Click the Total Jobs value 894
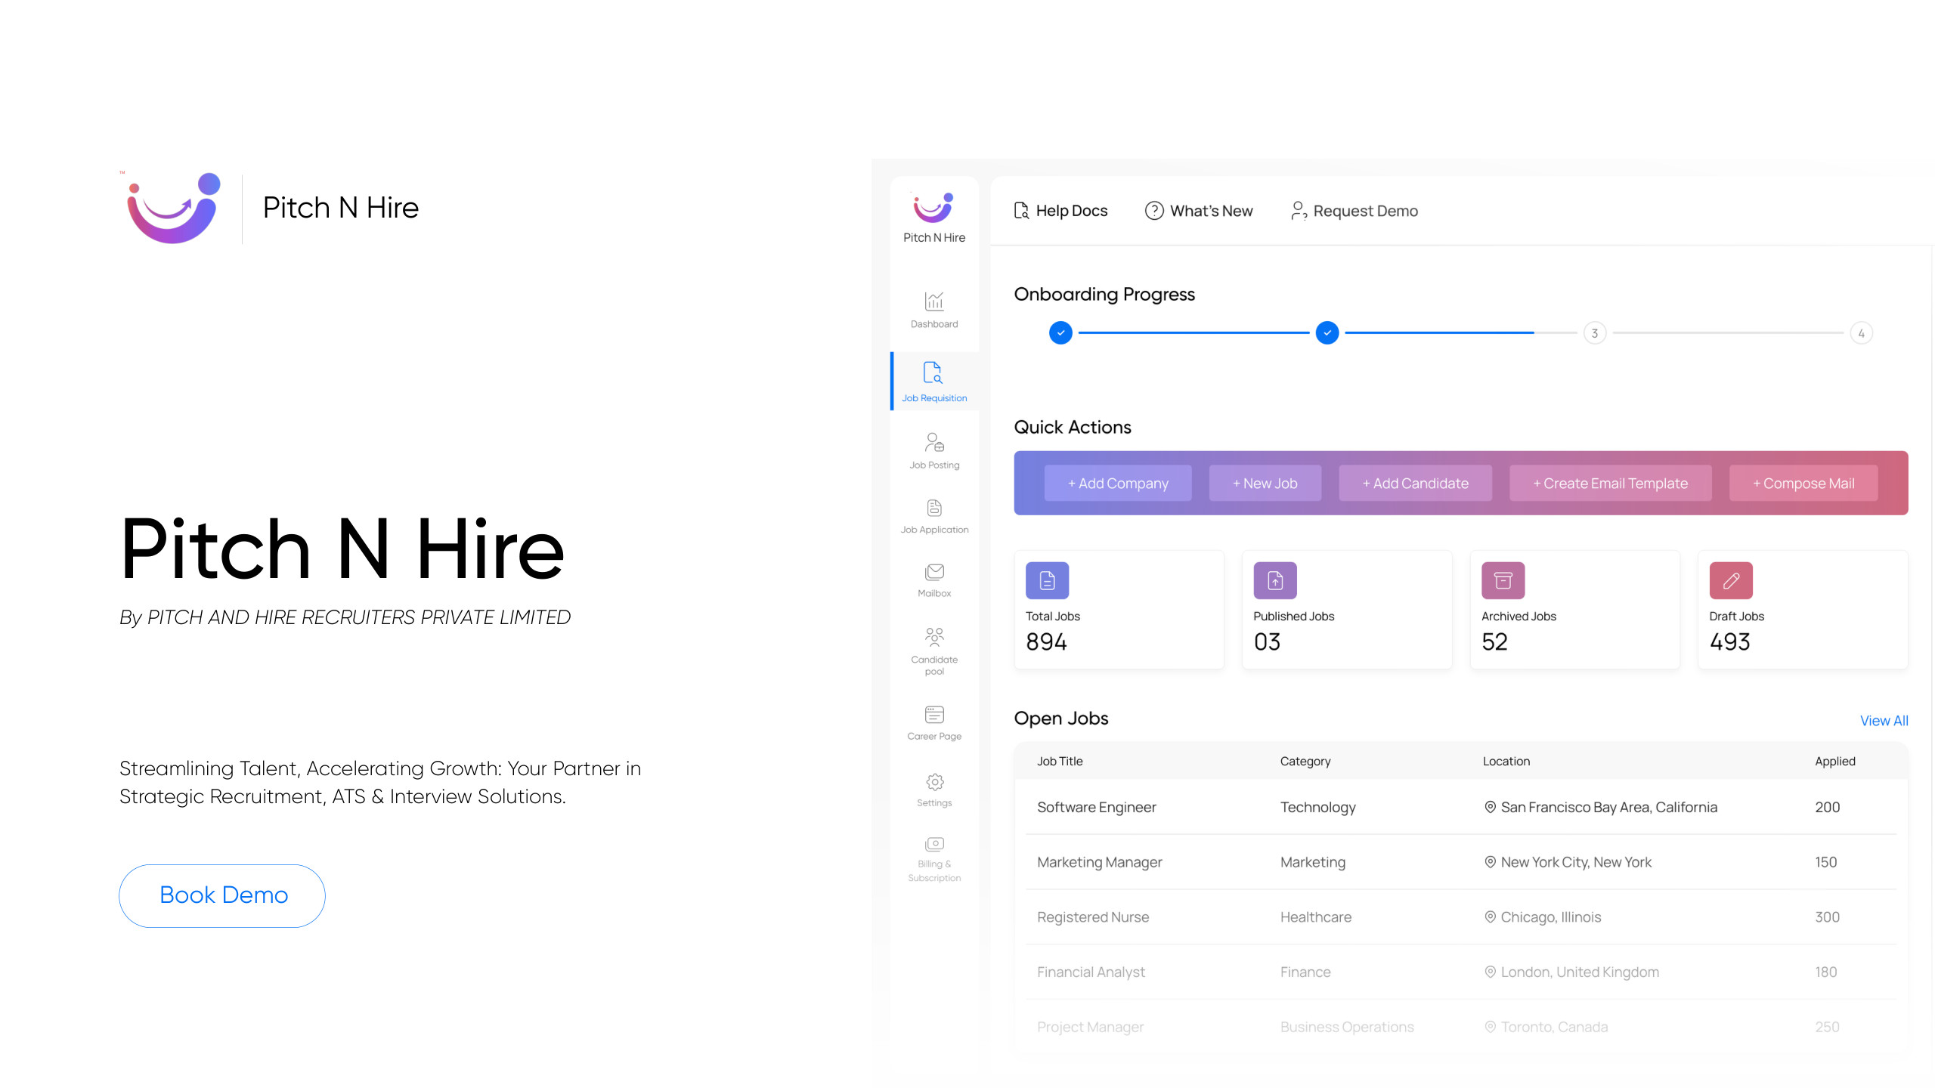Image resolution: width=1935 pixels, height=1088 pixels. (x=1046, y=642)
